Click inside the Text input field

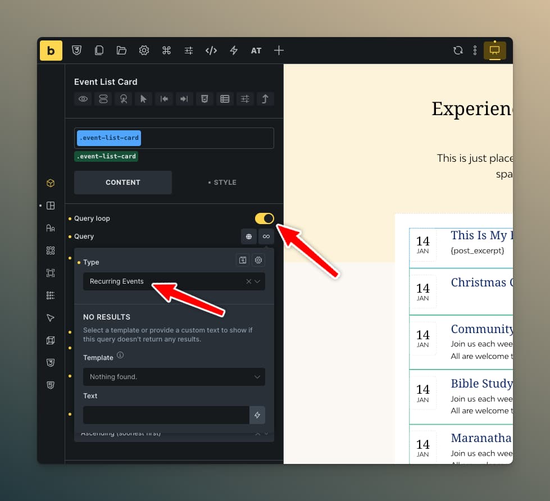(x=166, y=415)
